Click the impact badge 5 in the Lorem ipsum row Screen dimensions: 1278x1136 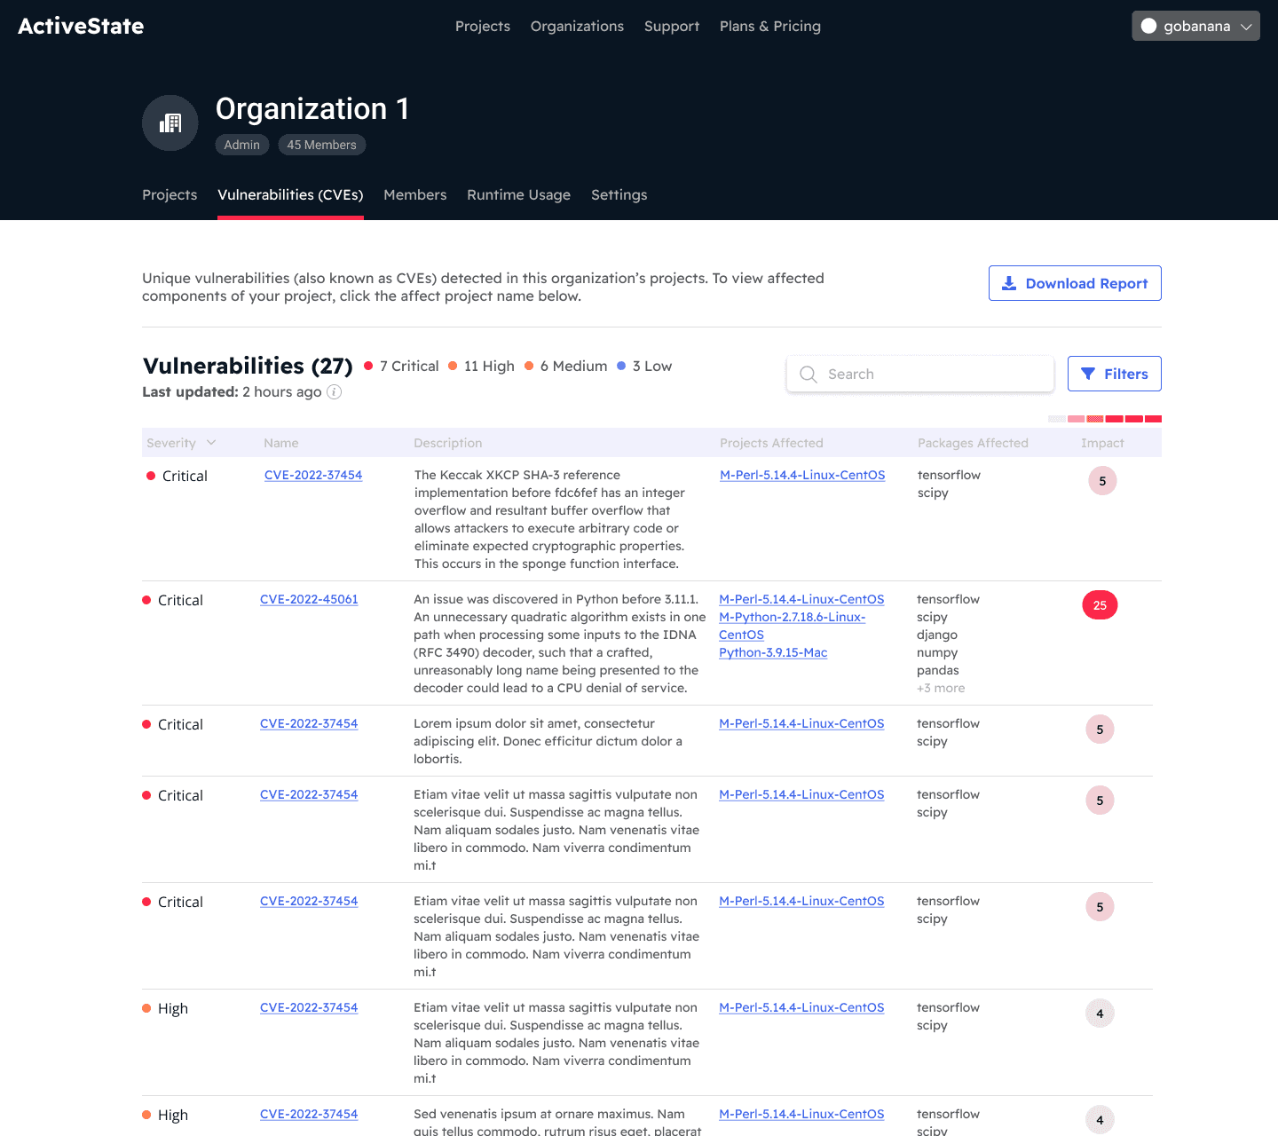pyautogui.click(x=1100, y=730)
